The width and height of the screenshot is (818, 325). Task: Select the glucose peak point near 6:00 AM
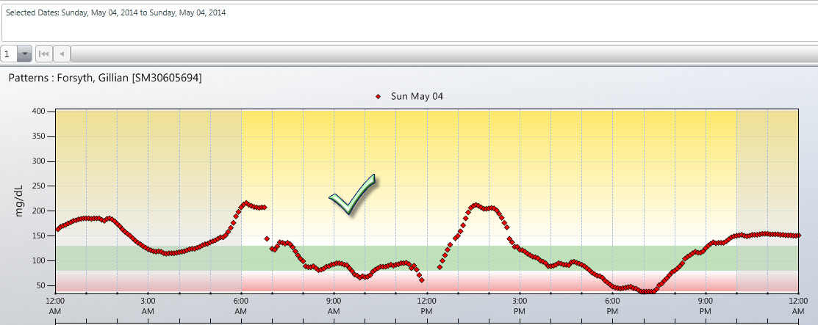tap(246, 203)
